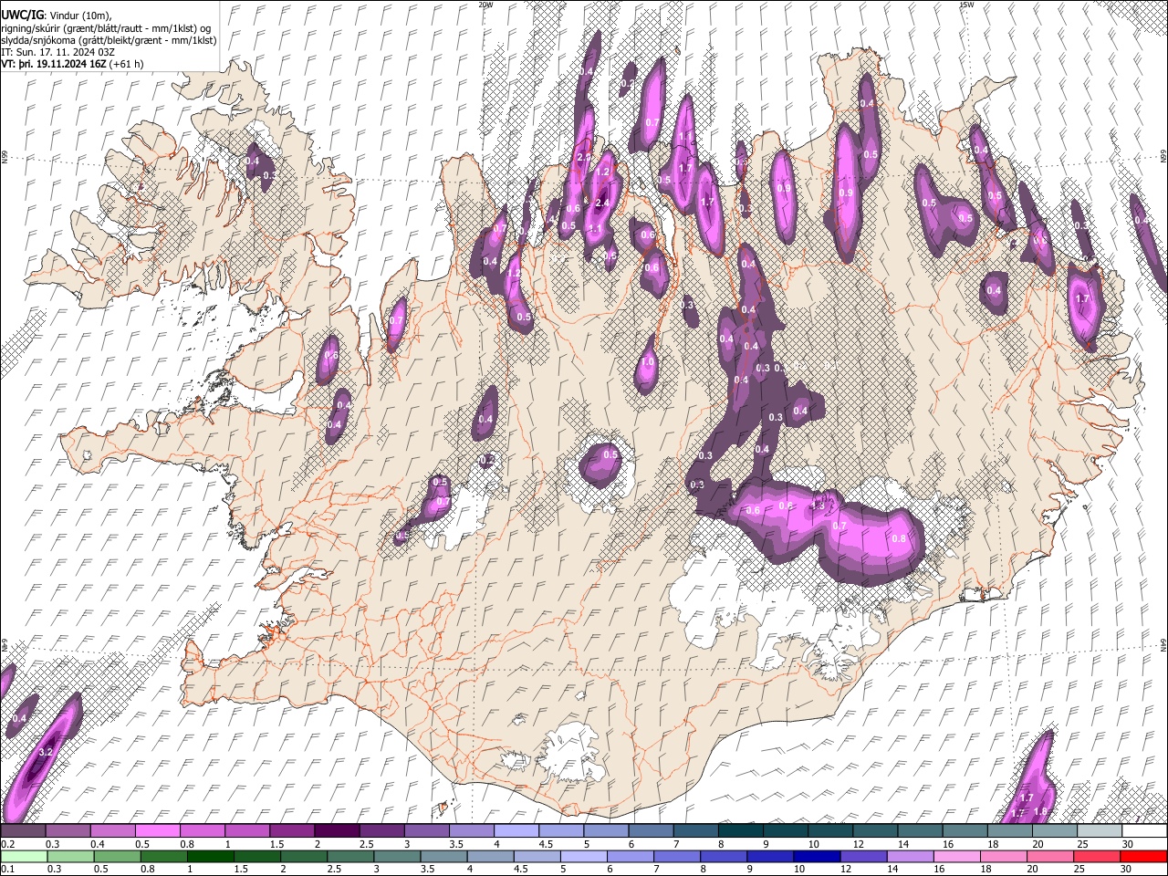Click the lower legend swatch between 2.5 and 3
Image resolution: width=1168 pixels, height=876 pixels.
click(349, 856)
